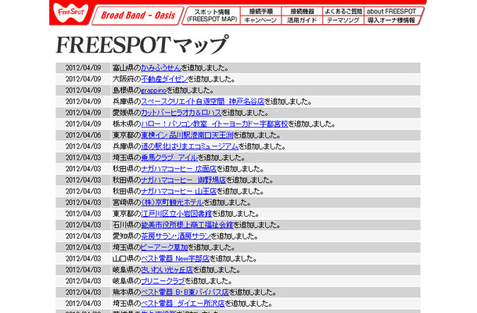Screen dimensions: 477x313
Task: Click the date in the 乗馬クラブ アイル row
Action: (84, 158)
